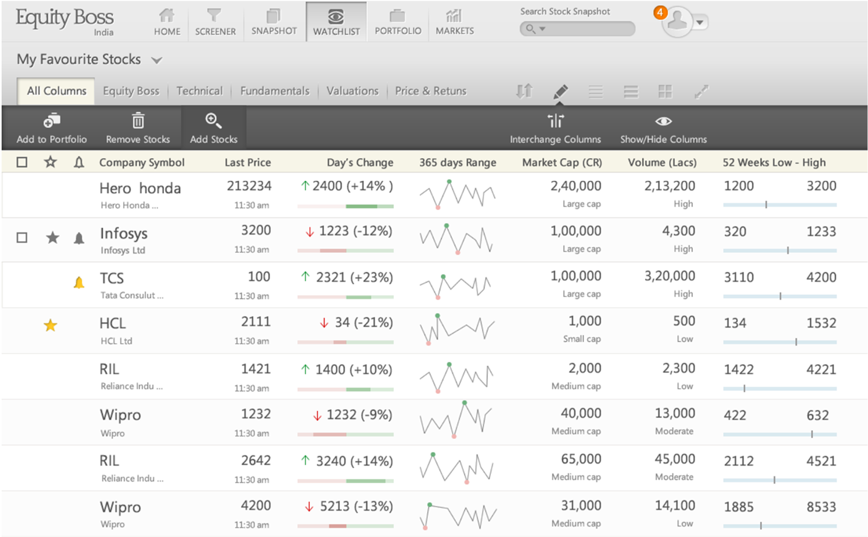This screenshot has width=868, height=537.
Task: Click the Volume value 14,100
Action: 675,505
